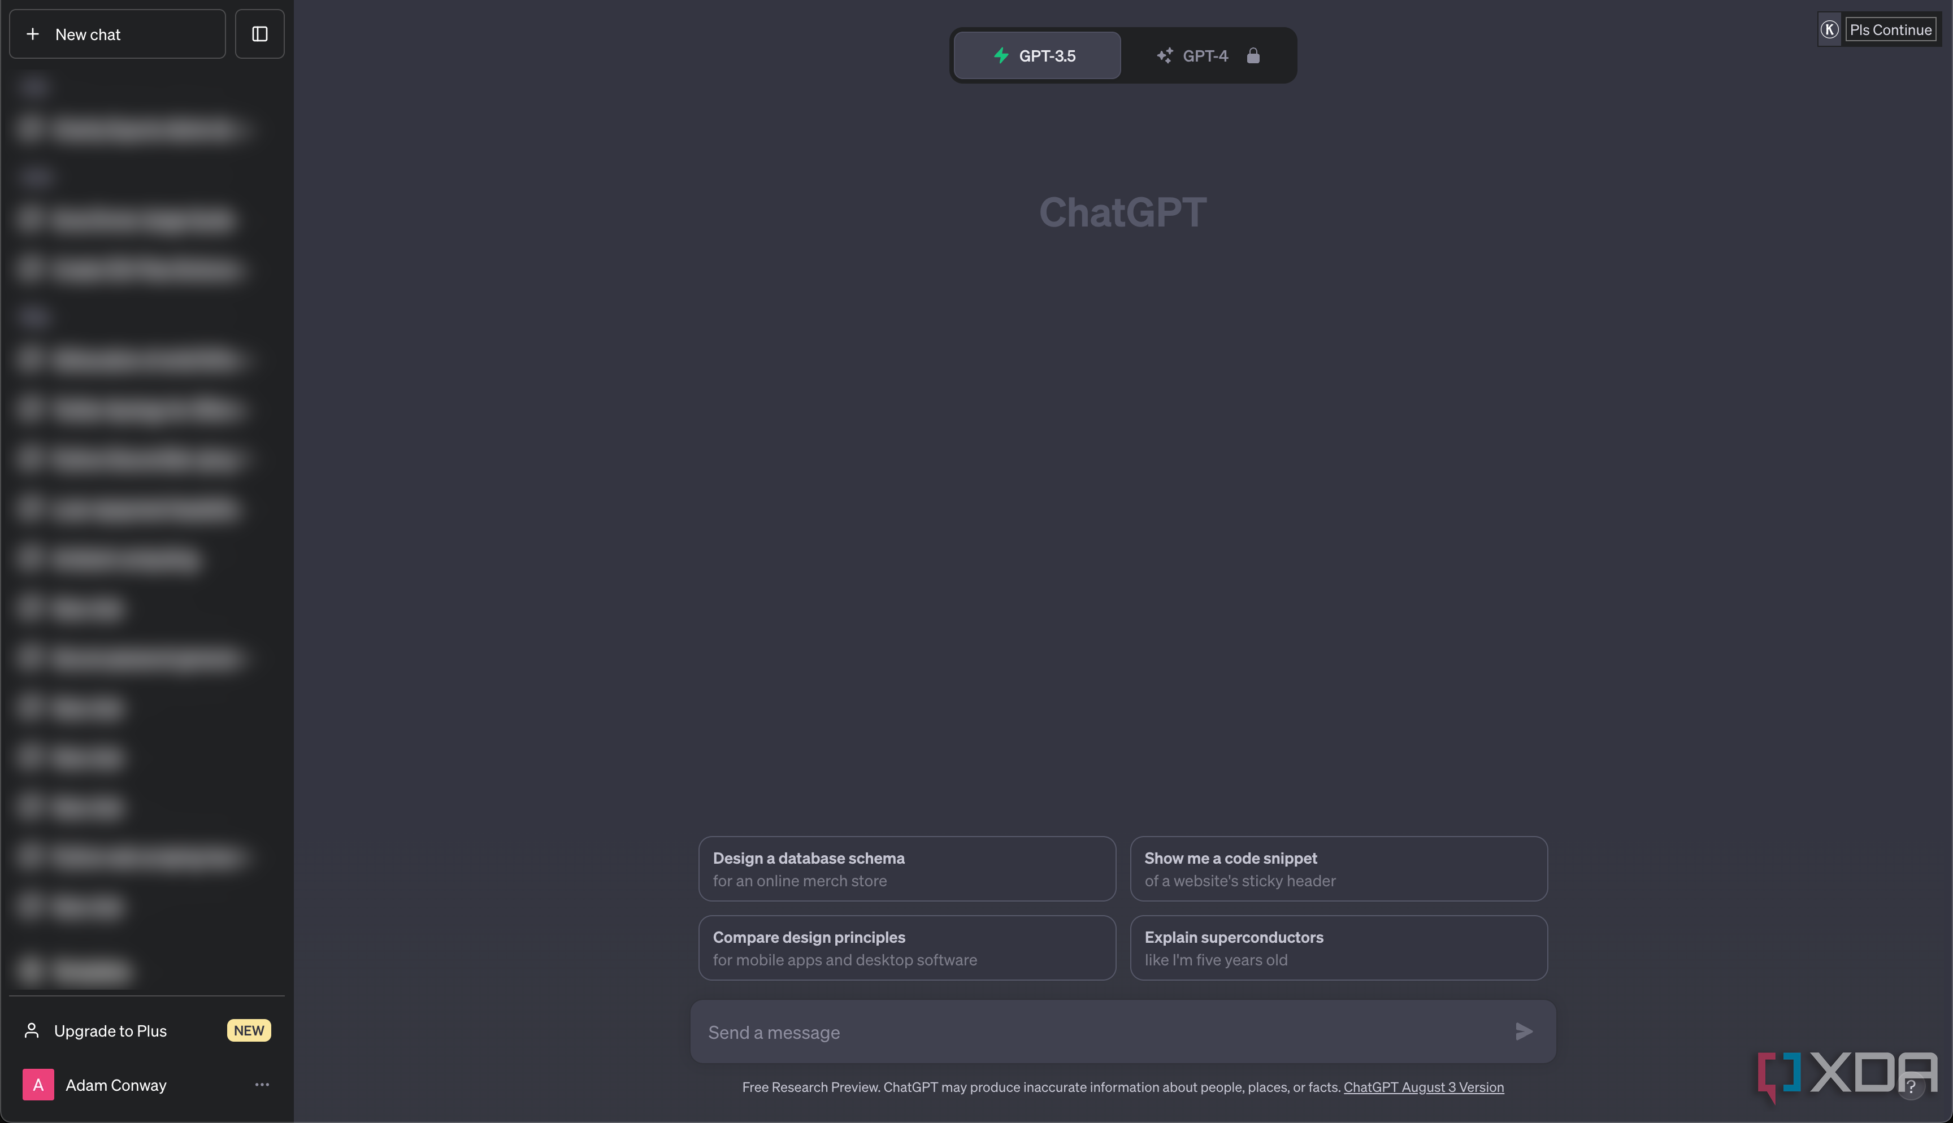Pick the Compare design principles suggestion
This screenshot has height=1123, width=1953.
click(907, 948)
